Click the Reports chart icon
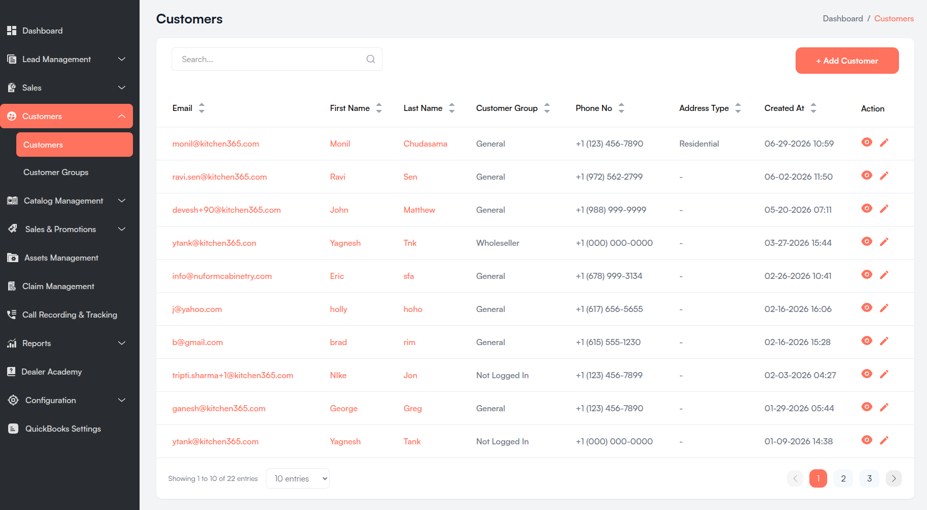927x510 pixels. 12,343
